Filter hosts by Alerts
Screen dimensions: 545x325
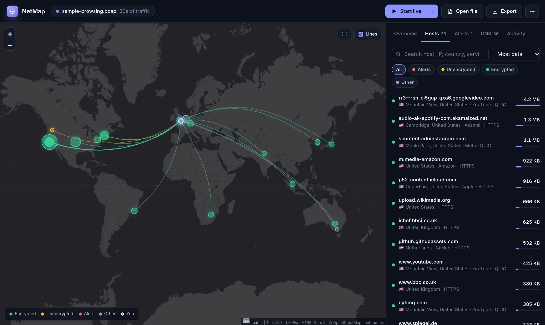[421, 70]
